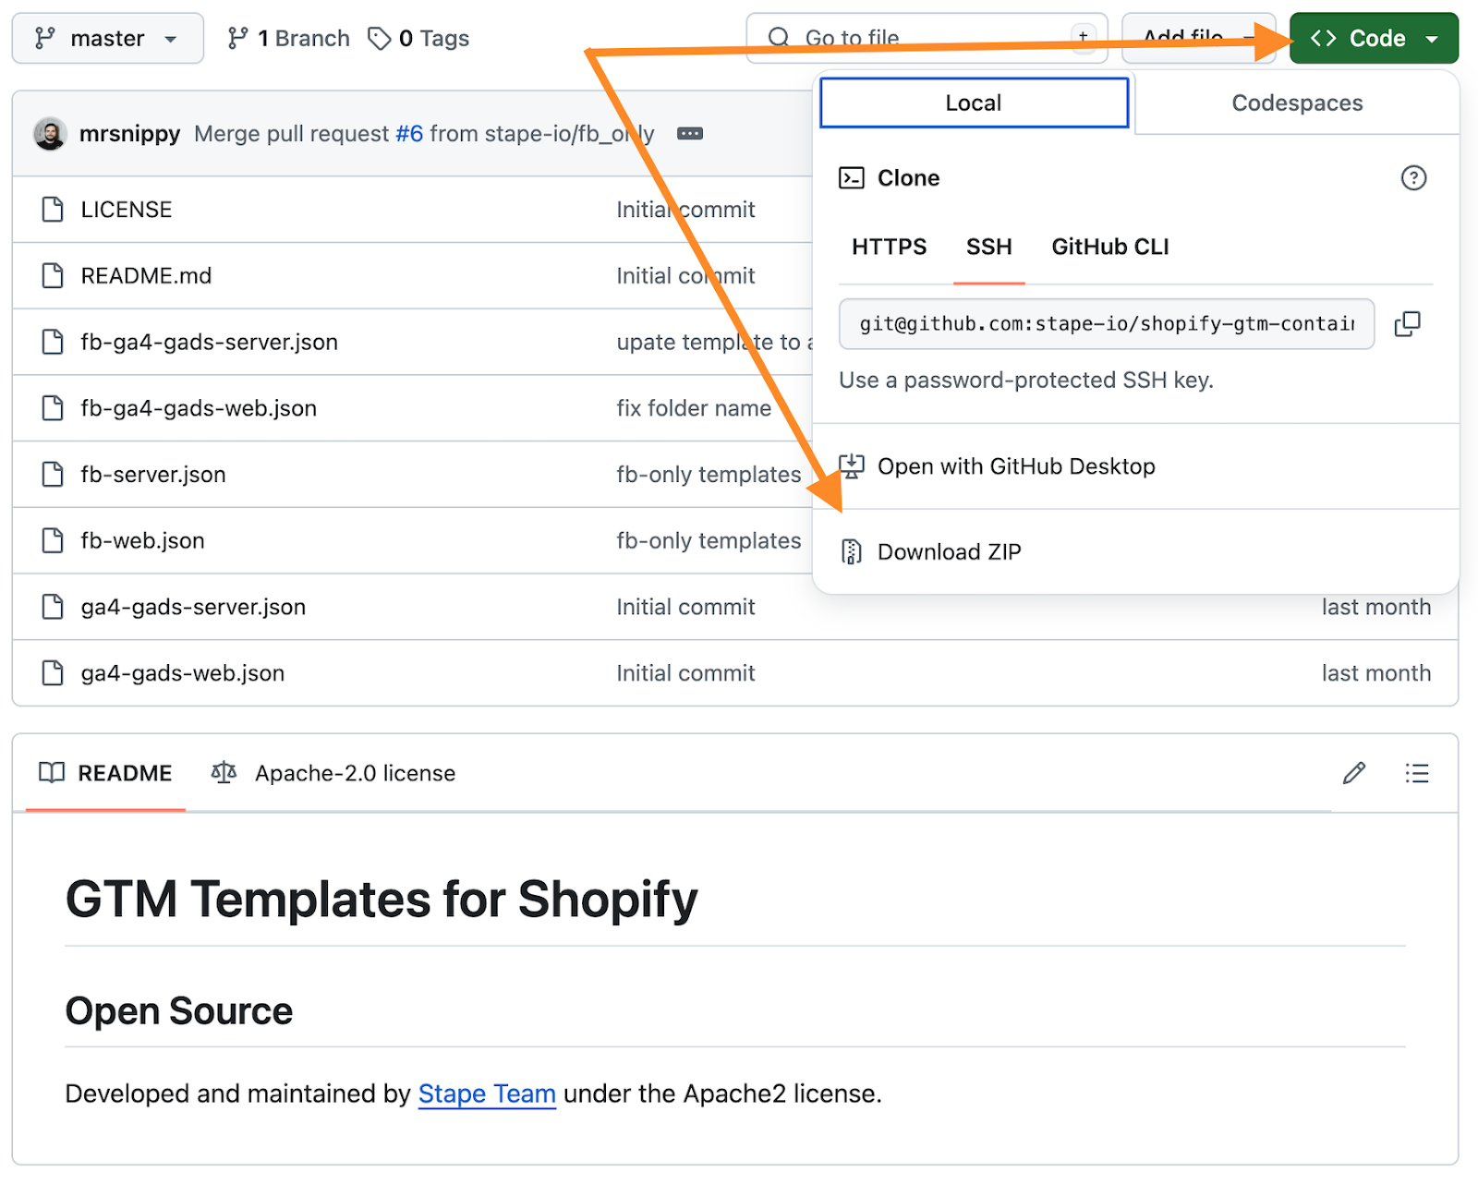Image resolution: width=1478 pixels, height=1184 pixels.
Task: Click the Clone terminal icon
Action: click(x=851, y=177)
